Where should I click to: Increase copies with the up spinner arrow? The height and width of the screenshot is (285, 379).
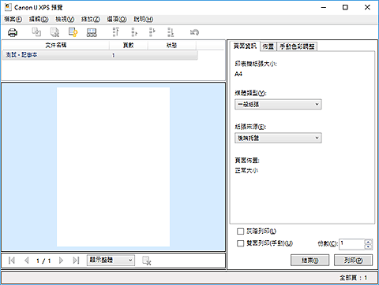(369, 242)
